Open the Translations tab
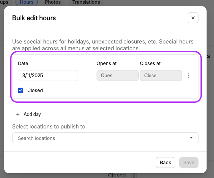The image size is (214, 178). click(x=86, y=2)
